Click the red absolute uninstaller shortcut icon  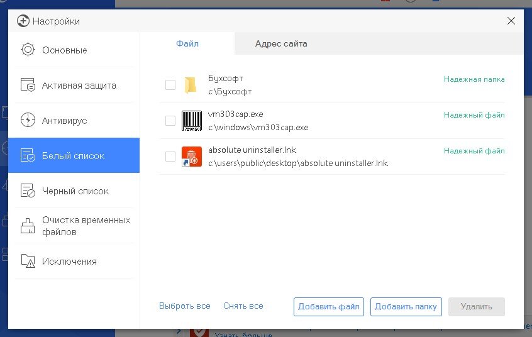click(192, 157)
